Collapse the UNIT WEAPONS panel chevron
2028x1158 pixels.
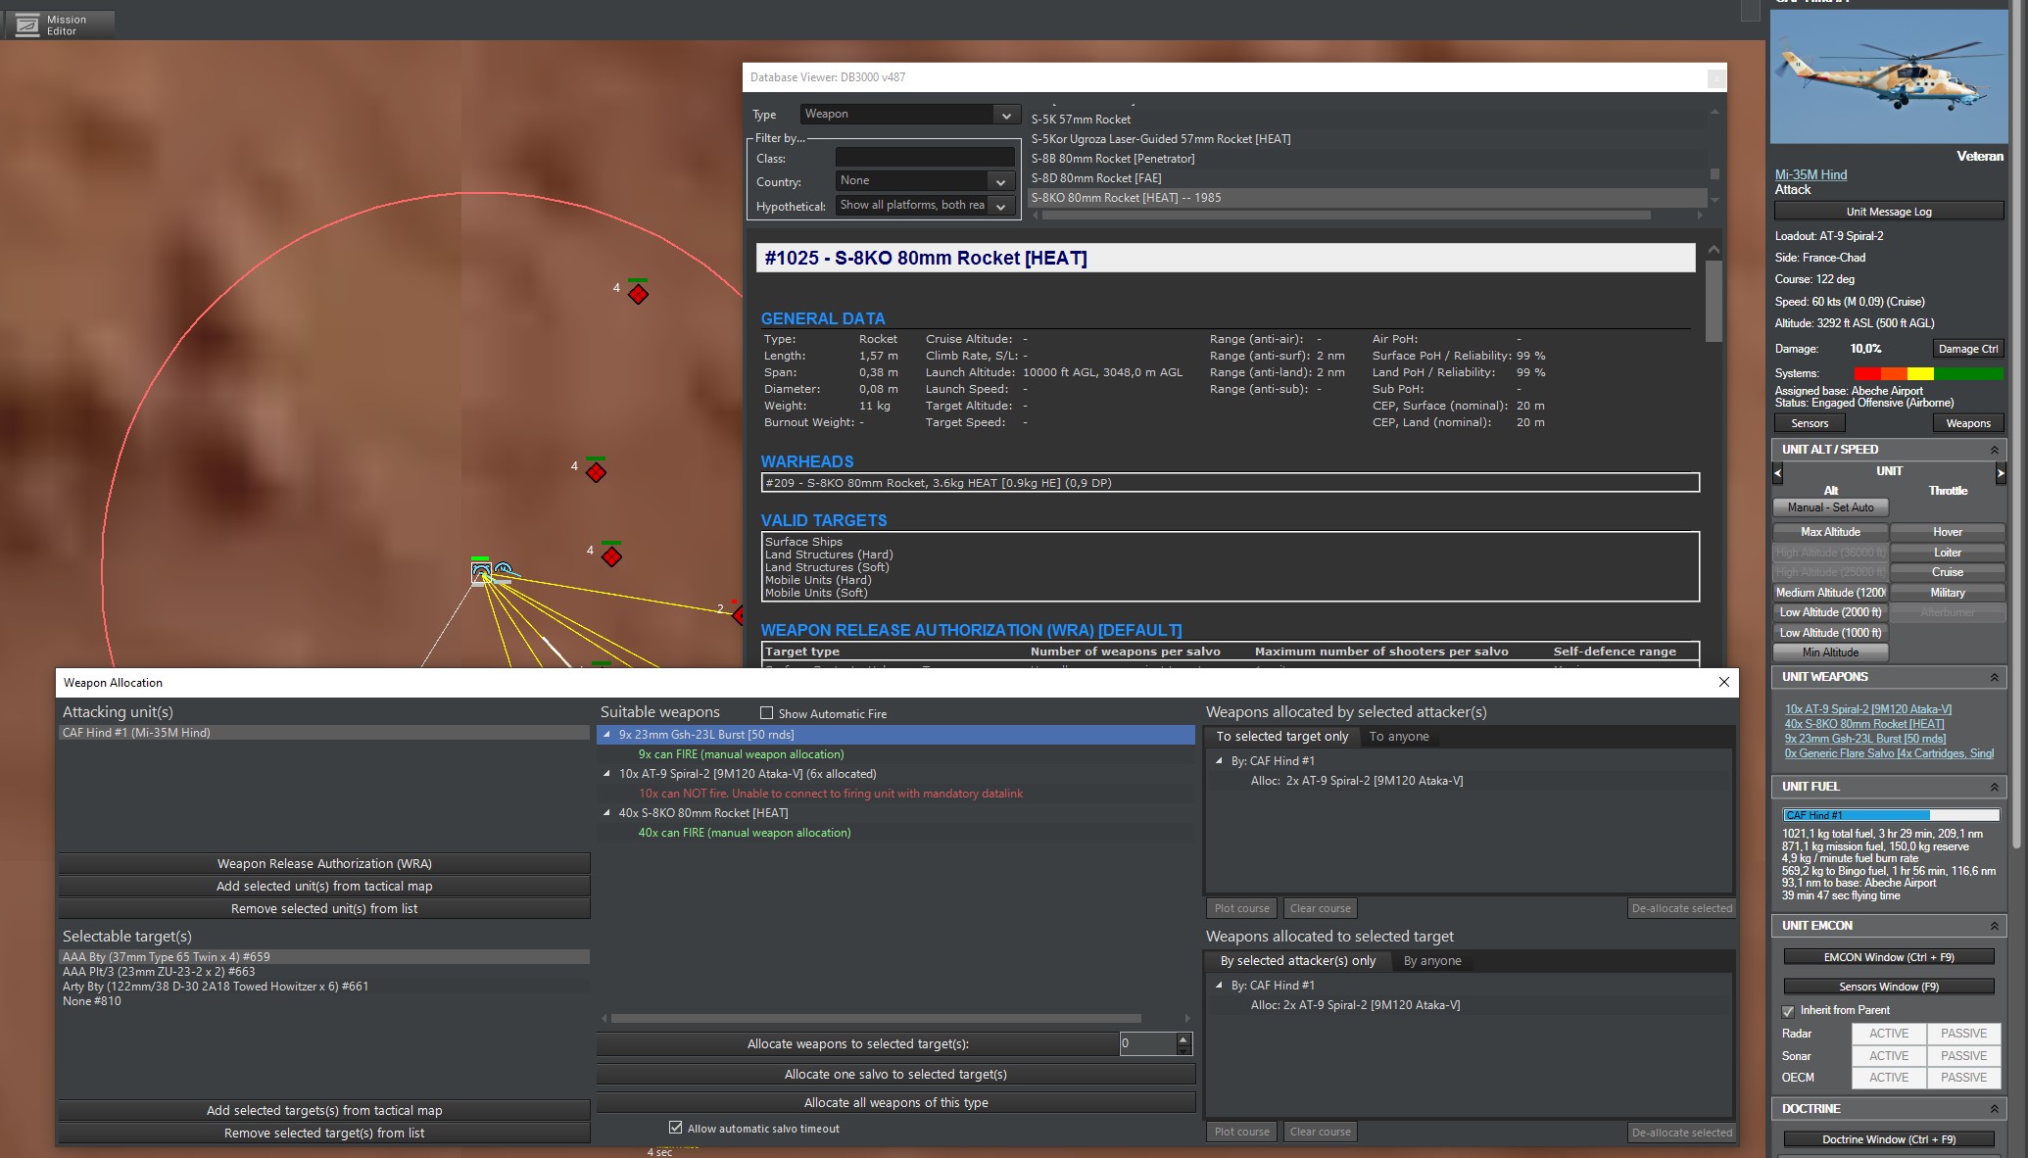click(1994, 677)
